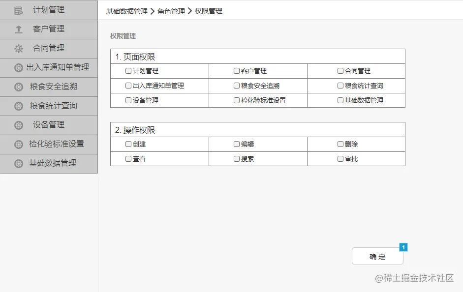Click the round icon beside 出入库通知单管理
This screenshot has width=463, height=292.
[x=19, y=68]
